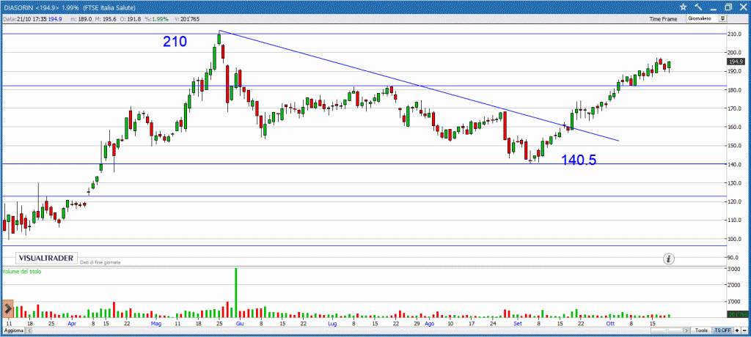The height and width of the screenshot is (337, 751).
Task: Click the V: 201'765 volume readout
Action: [187, 19]
